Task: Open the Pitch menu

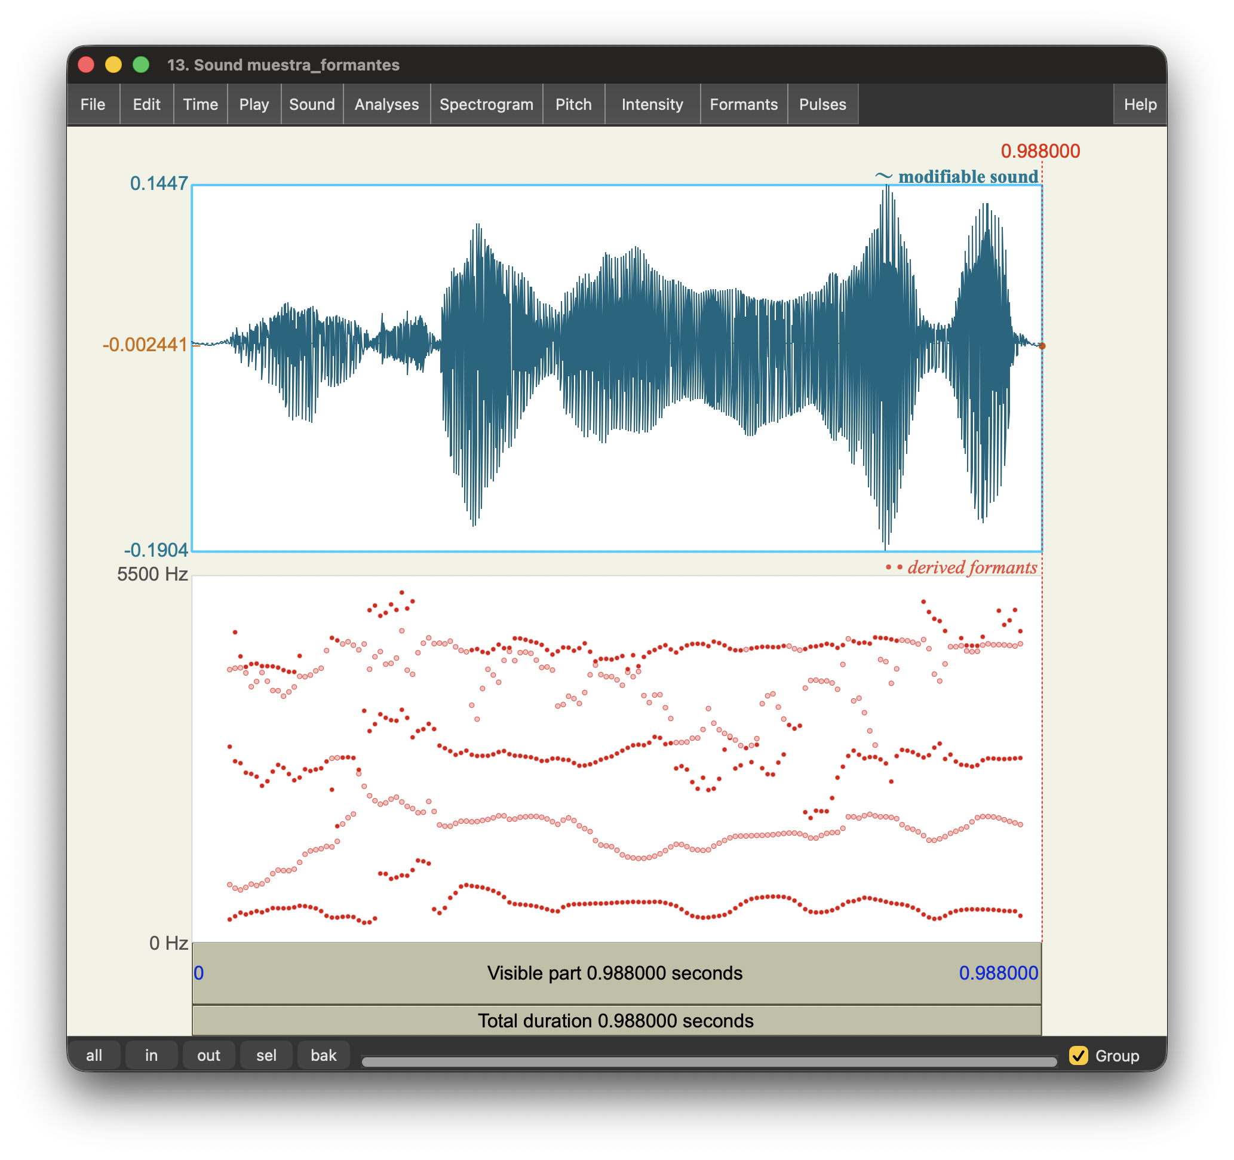Action: (573, 105)
